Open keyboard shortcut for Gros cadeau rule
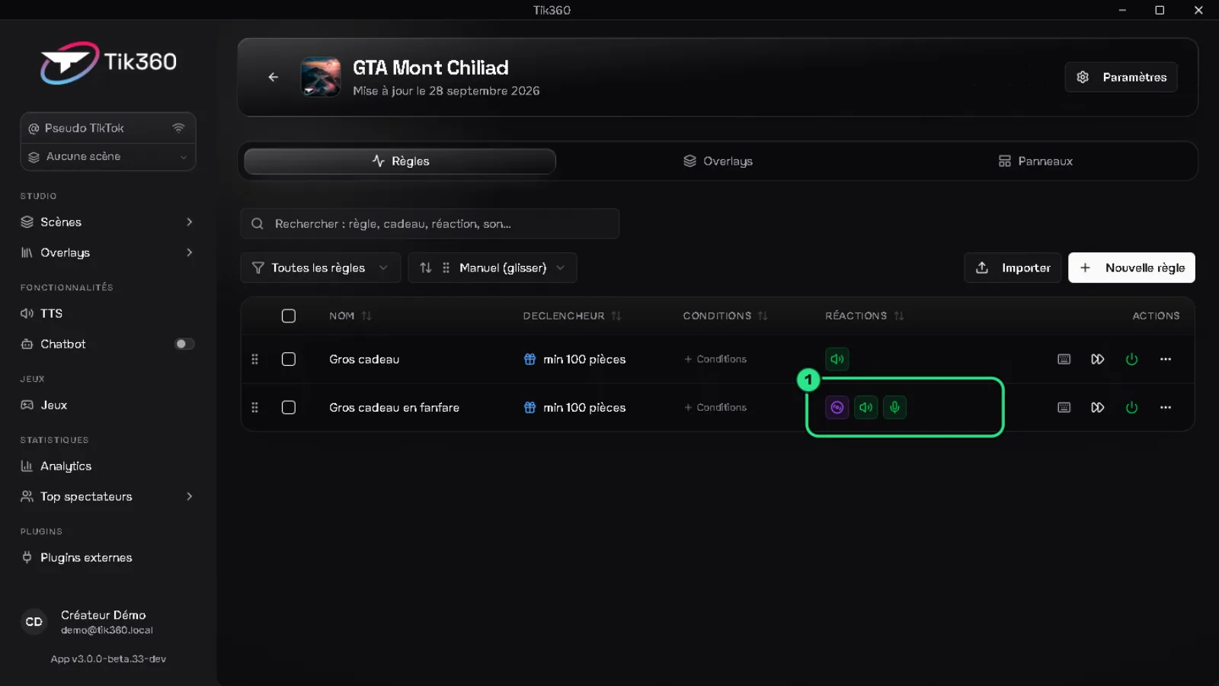1219x686 pixels. click(1064, 359)
